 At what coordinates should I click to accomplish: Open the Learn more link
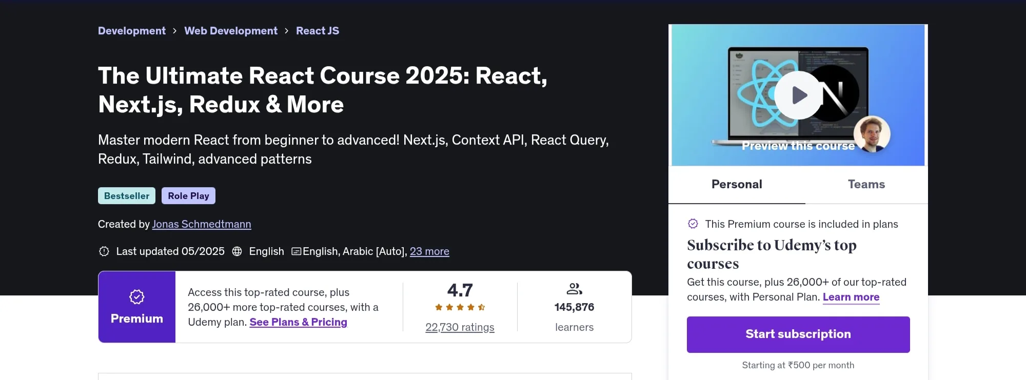(x=851, y=297)
